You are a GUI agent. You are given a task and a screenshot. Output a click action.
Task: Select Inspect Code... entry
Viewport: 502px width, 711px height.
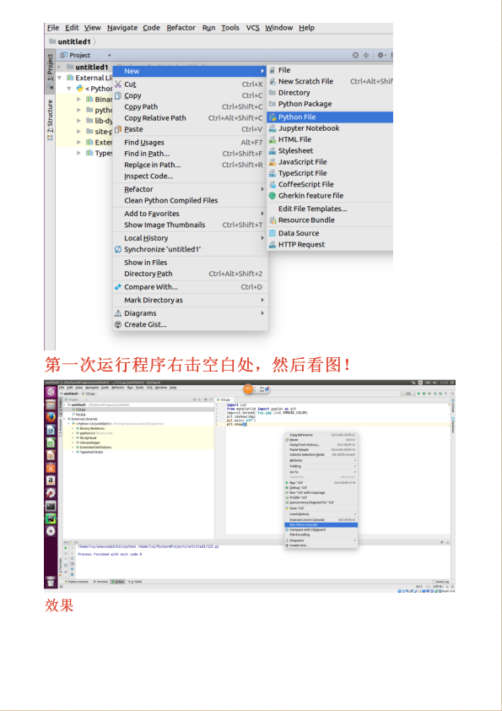point(191,176)
